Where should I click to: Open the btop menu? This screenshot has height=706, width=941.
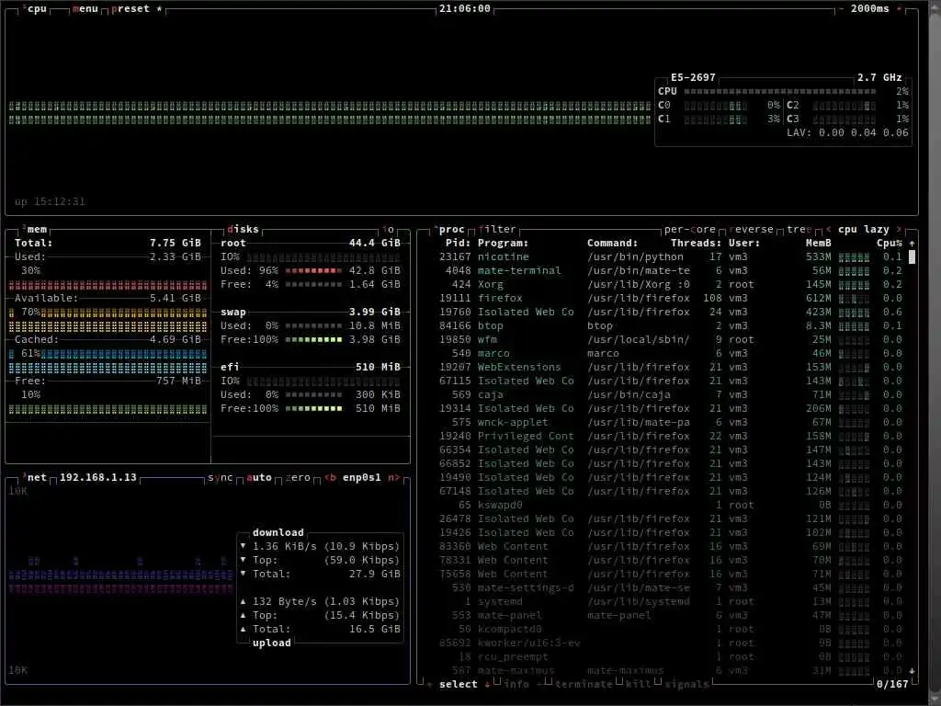click(85, 9)
